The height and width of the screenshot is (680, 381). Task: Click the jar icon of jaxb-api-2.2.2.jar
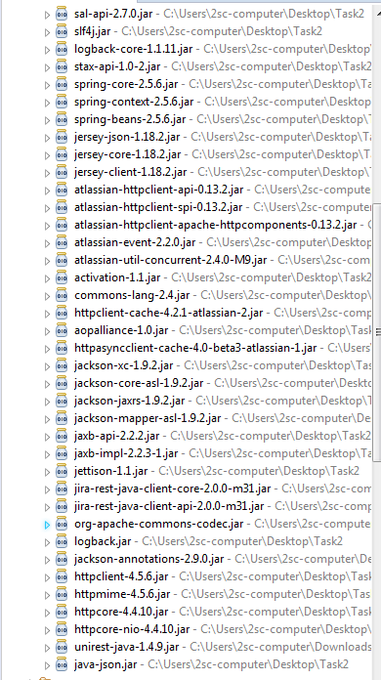tap(62, 436)
